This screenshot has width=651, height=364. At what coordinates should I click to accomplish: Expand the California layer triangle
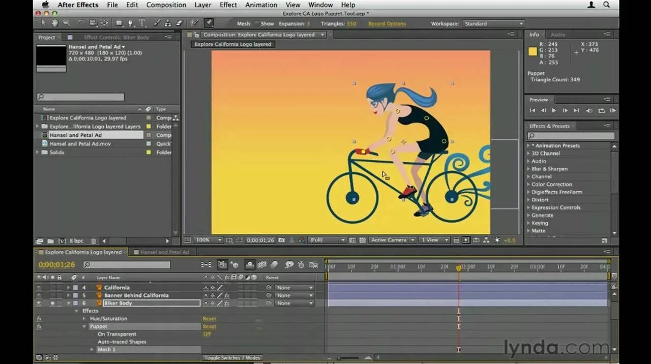pos(68,287)
